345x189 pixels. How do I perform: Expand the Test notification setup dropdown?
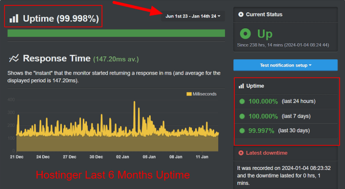(x=285, y=65)
